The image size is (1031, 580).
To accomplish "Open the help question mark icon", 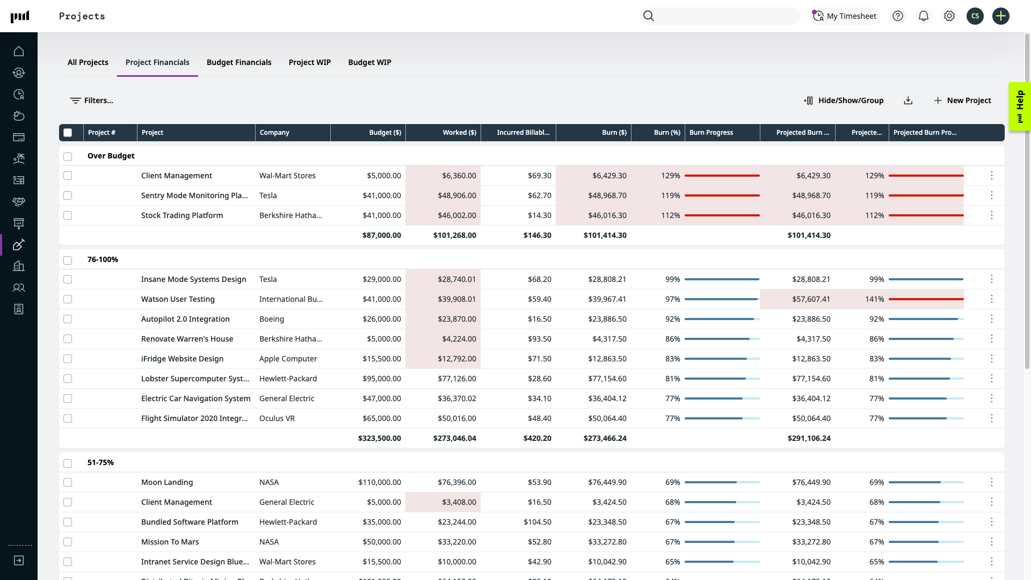I will pos(897,16).
